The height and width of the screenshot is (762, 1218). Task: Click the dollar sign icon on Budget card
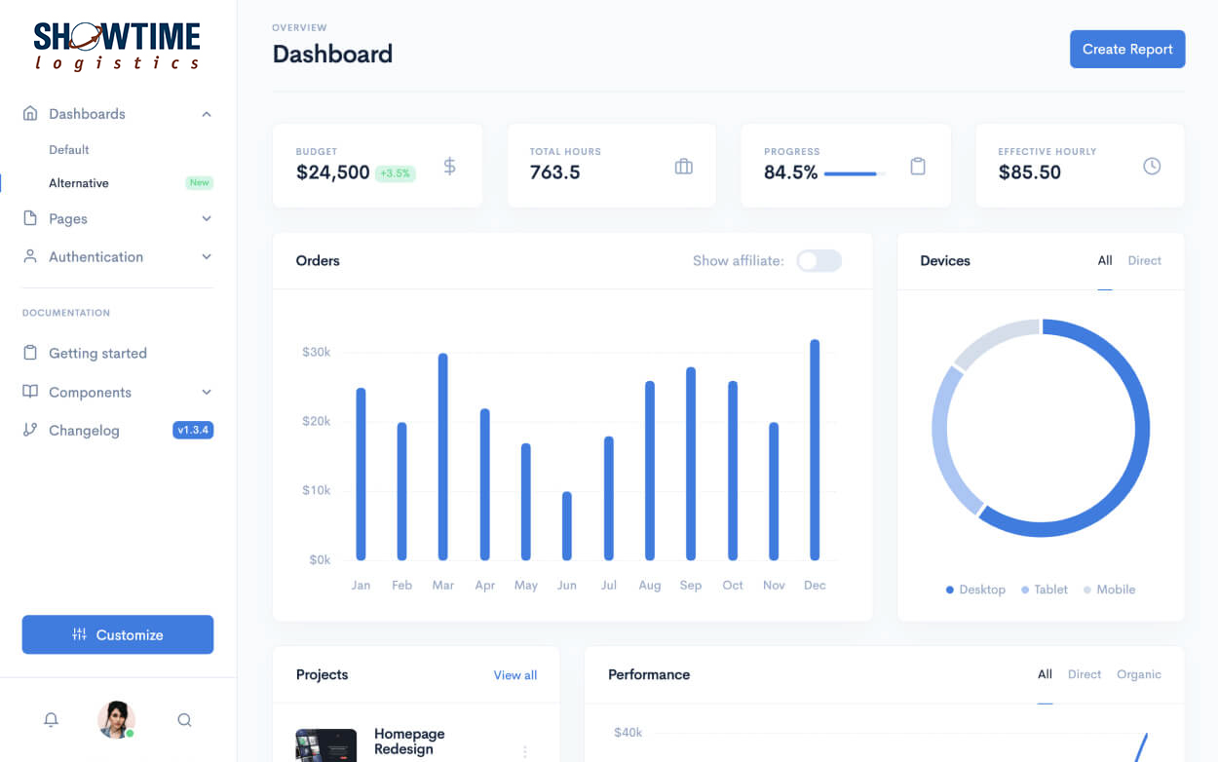(449, 167)
